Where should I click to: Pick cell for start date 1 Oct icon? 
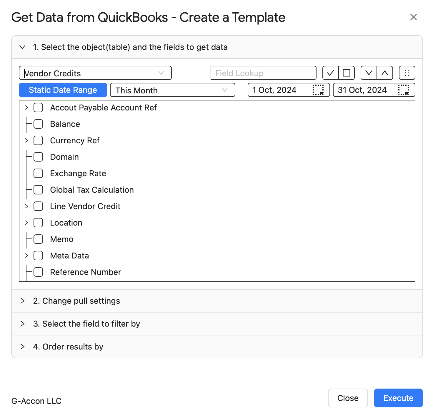318,90
